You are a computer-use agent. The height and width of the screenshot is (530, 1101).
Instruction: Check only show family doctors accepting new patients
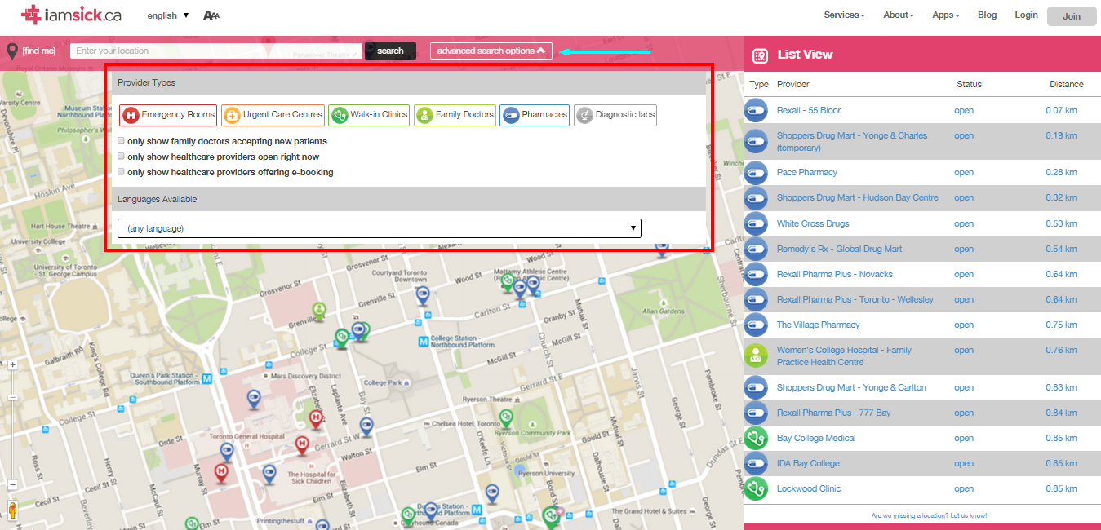pos(122,141)
